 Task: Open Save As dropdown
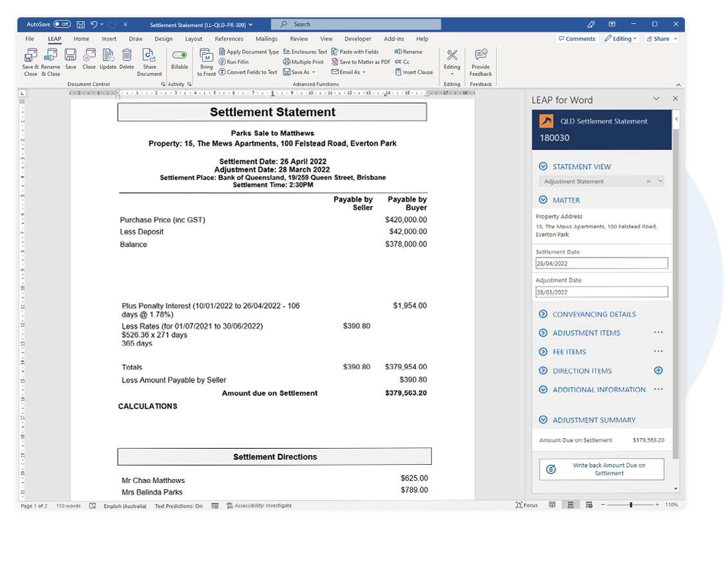click(x=299, y=72)
